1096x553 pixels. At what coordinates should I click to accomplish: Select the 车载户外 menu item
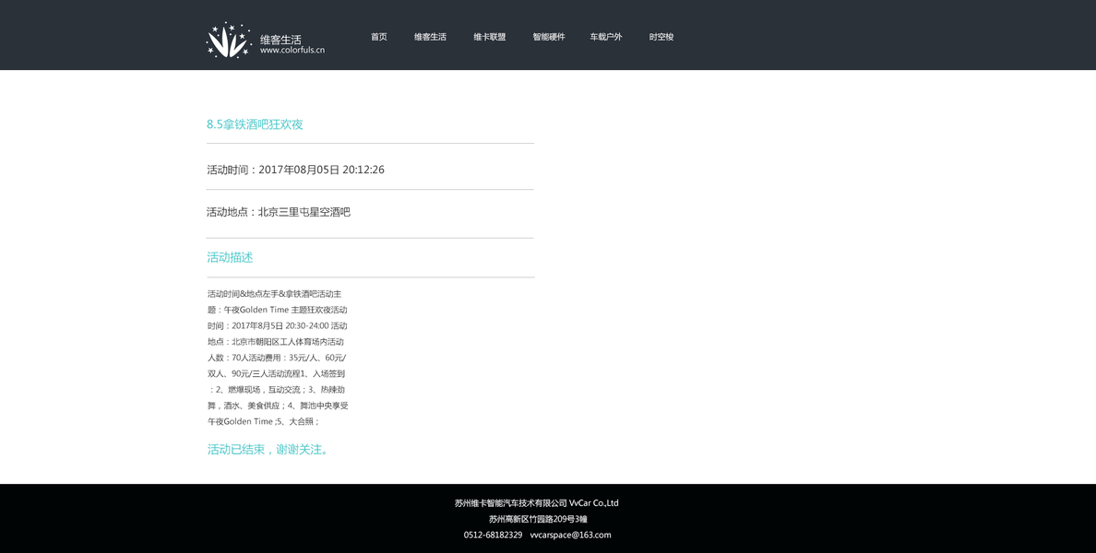[x=605, y=37]
